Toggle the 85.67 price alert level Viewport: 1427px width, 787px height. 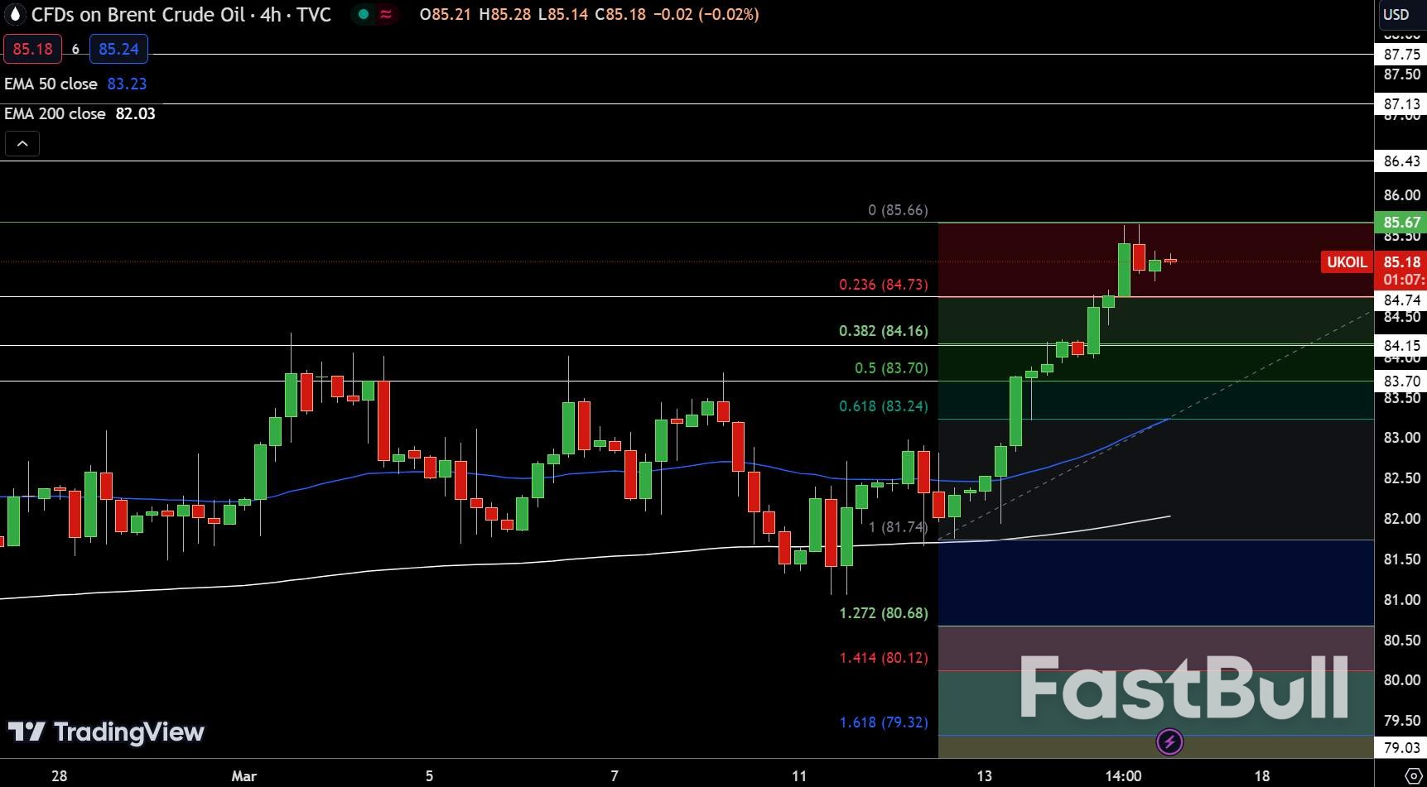click(x=1400, y=223)
